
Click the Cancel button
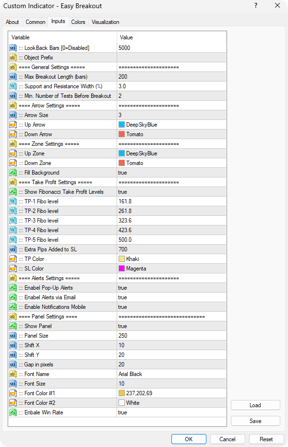coord(228,439)
